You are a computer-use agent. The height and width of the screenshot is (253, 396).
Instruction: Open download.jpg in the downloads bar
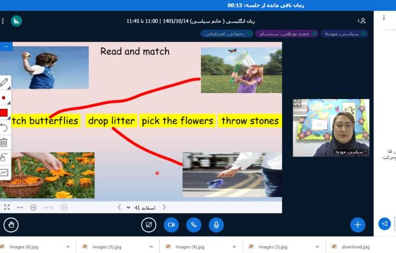(x=355, y=247)
